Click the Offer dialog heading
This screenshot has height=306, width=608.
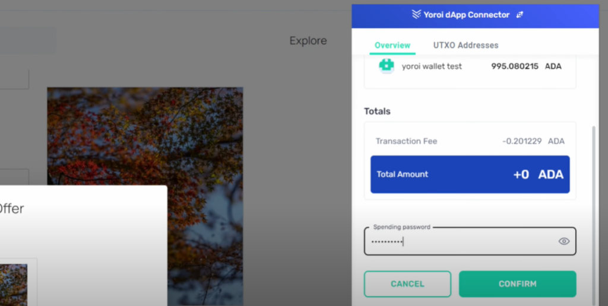click(12, 209)
